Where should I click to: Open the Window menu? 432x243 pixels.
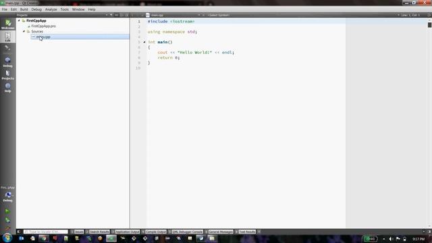pos(78,9)
